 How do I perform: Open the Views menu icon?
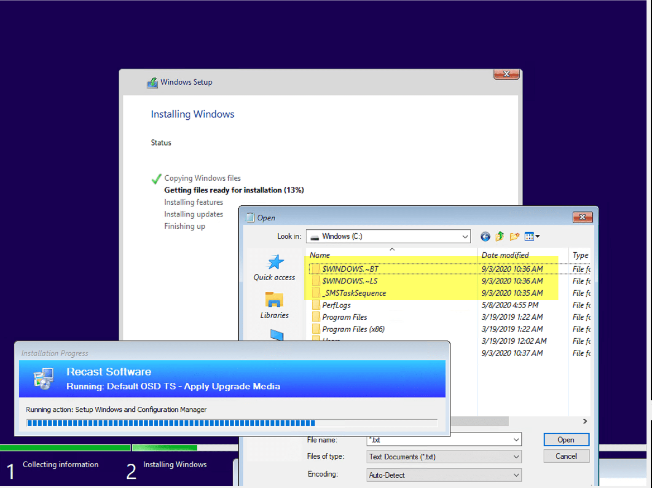530,236
